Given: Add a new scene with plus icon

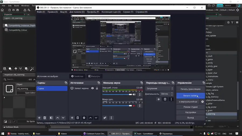Looking at the screenshot, I should pyautogui.click(x=39, y=118).
